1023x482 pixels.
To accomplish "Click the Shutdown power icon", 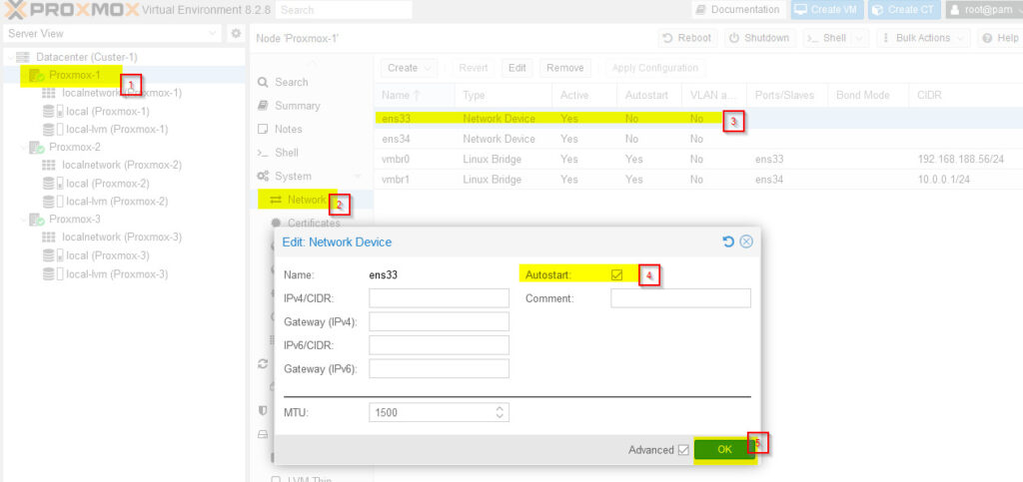I will point(734,38).
